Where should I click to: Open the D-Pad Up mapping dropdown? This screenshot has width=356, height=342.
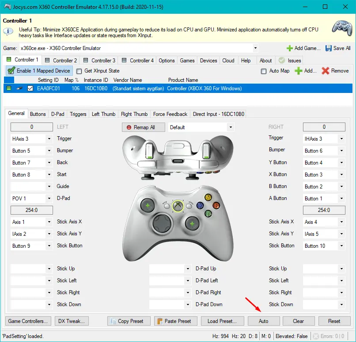point(188,269)
